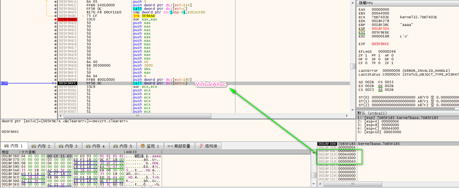Click left arrow of stack horizontal scrollbar
This screenshot has height=188, width=459.
(x=320, y=184)
